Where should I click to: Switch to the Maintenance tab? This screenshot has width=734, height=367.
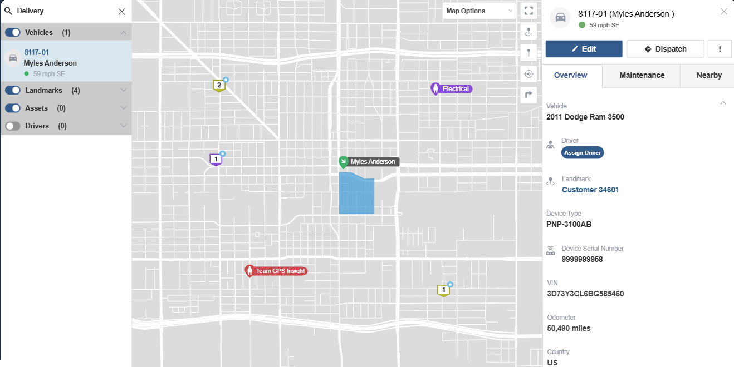[x=641, y=75]
